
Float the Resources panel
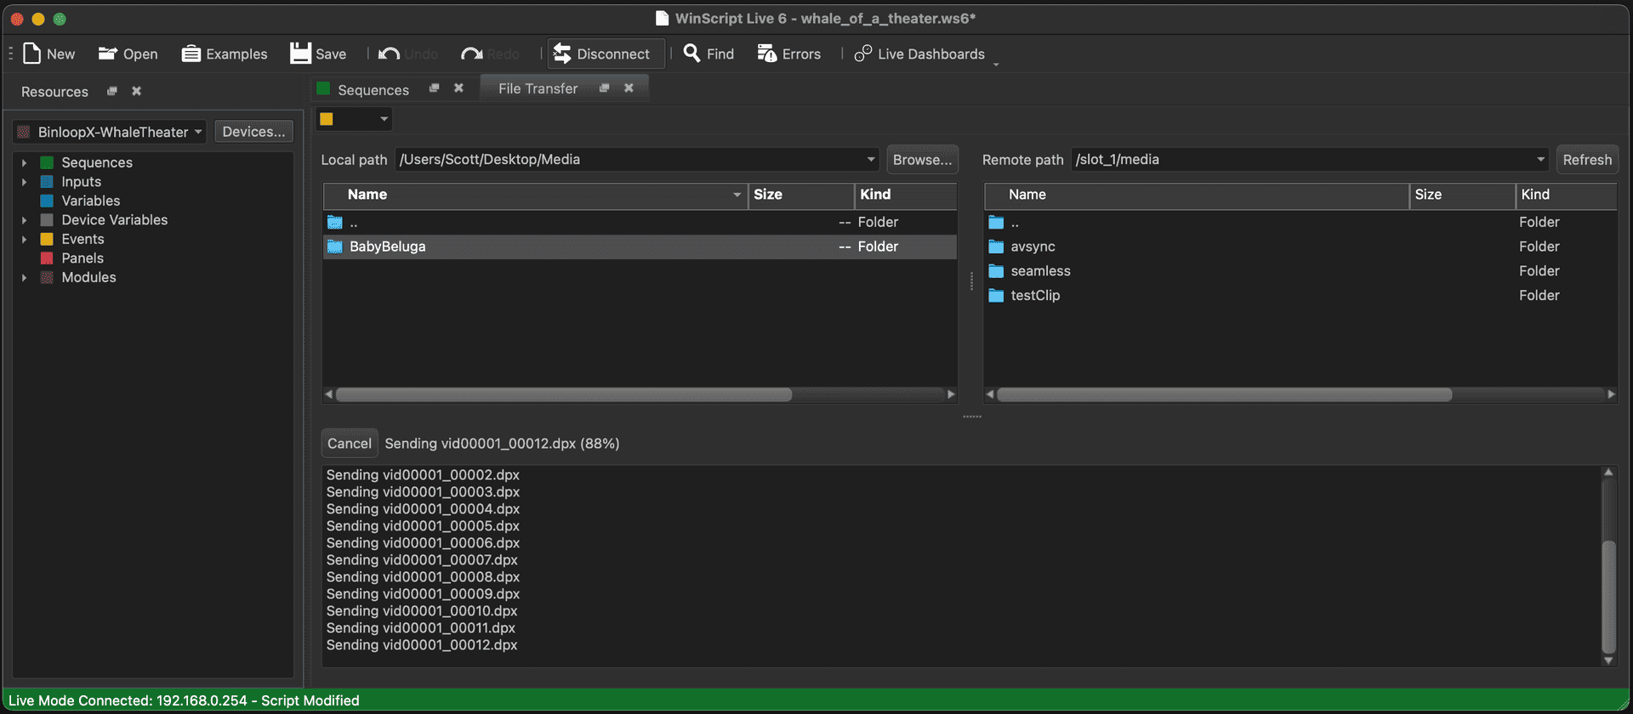pyautogui.click(x=111, y=91)
